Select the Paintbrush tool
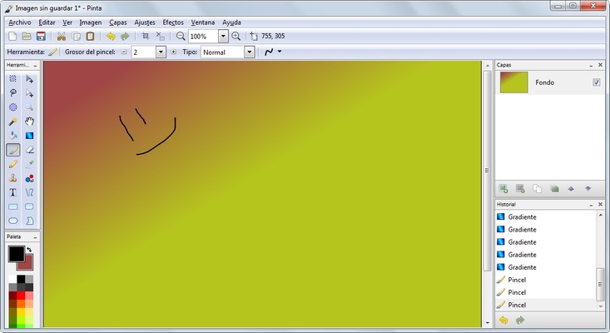610x333 pixels. [x=12, y=150]
